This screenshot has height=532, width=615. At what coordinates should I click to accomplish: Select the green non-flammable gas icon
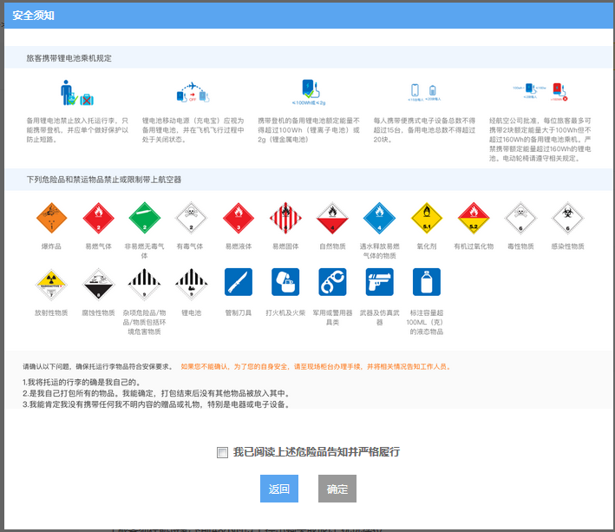[x=145, y=218]
